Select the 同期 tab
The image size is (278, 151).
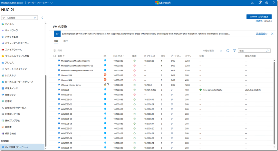tap(56, 41)
